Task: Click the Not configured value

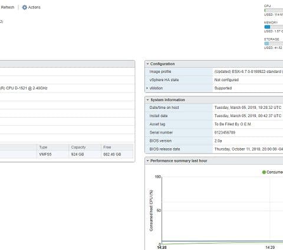Action: [226, 80]
